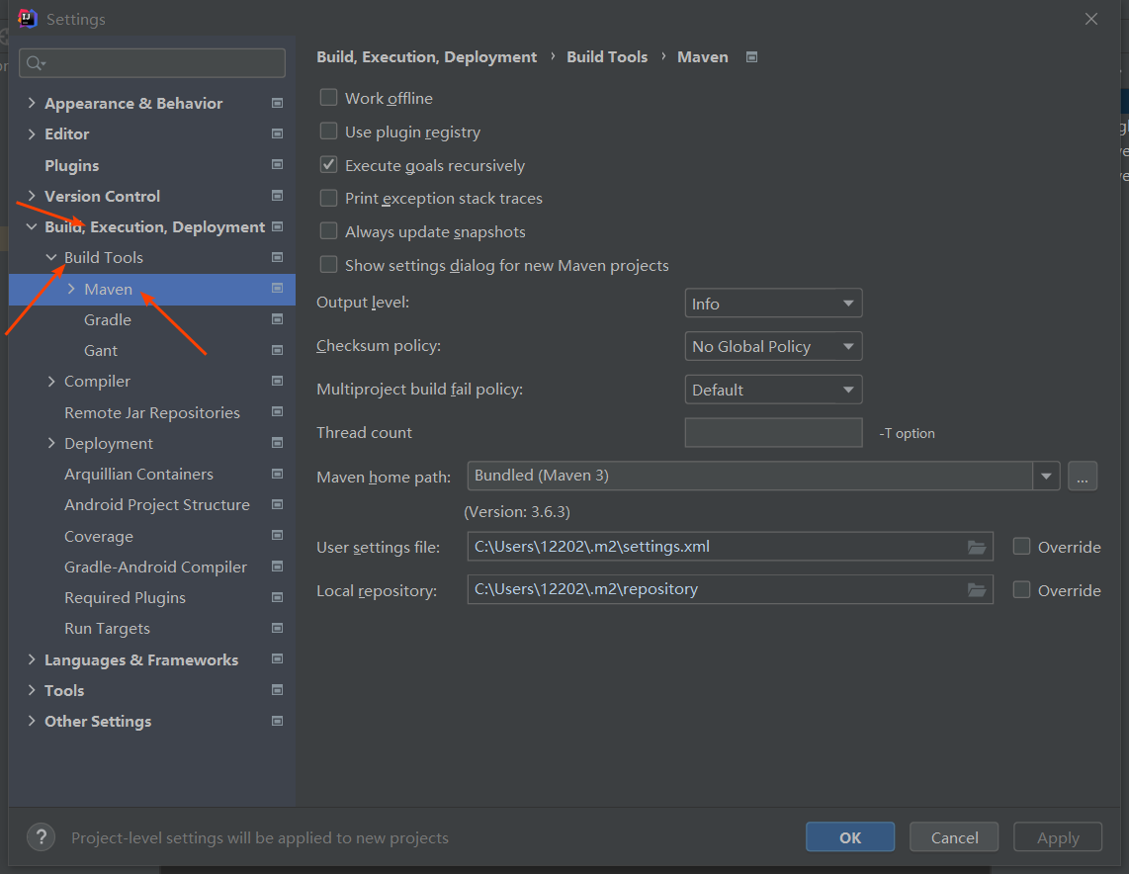
Task: Click the search magnifier icon in Settings
Action: tap(36, 64)
